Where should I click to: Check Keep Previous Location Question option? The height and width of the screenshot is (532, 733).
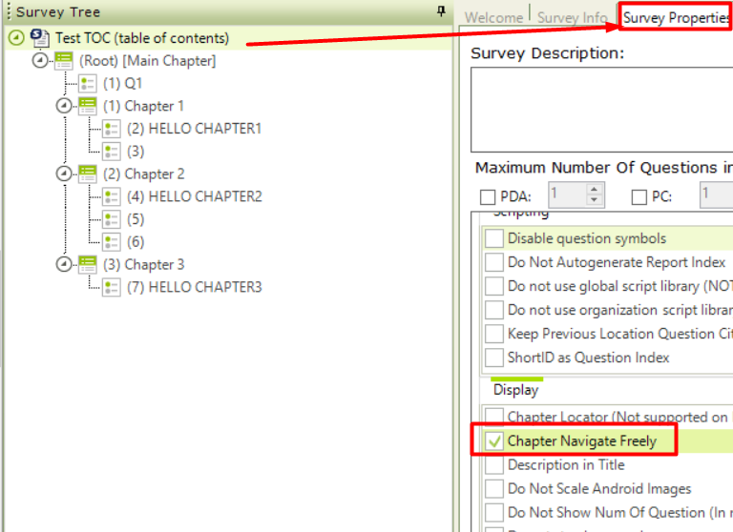(x=494, y=334)
